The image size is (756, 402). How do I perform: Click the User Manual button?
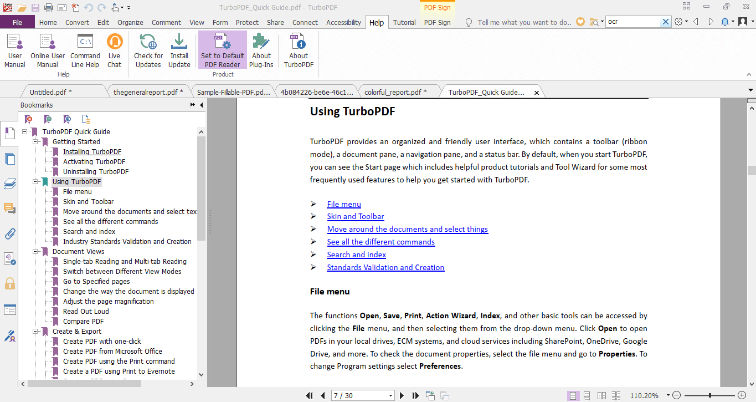click(x=14, y=50)
